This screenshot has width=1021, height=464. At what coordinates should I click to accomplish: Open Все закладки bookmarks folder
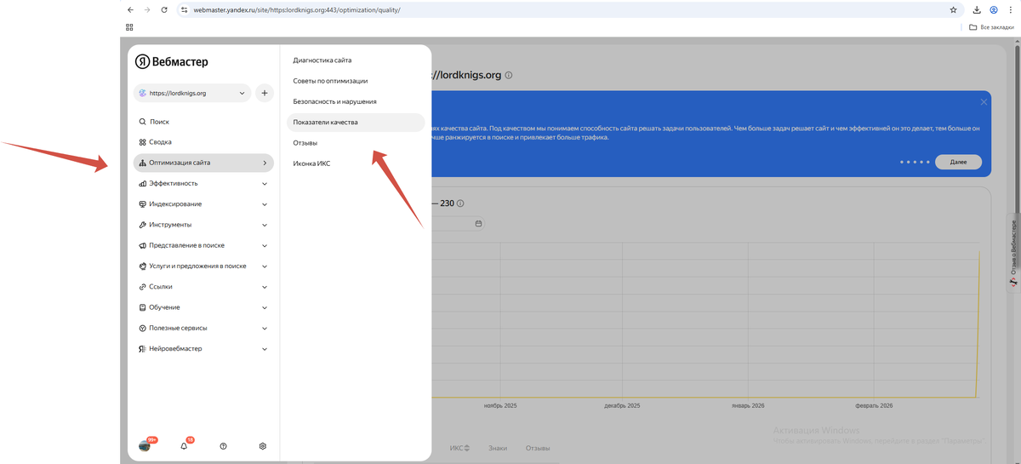991,27
